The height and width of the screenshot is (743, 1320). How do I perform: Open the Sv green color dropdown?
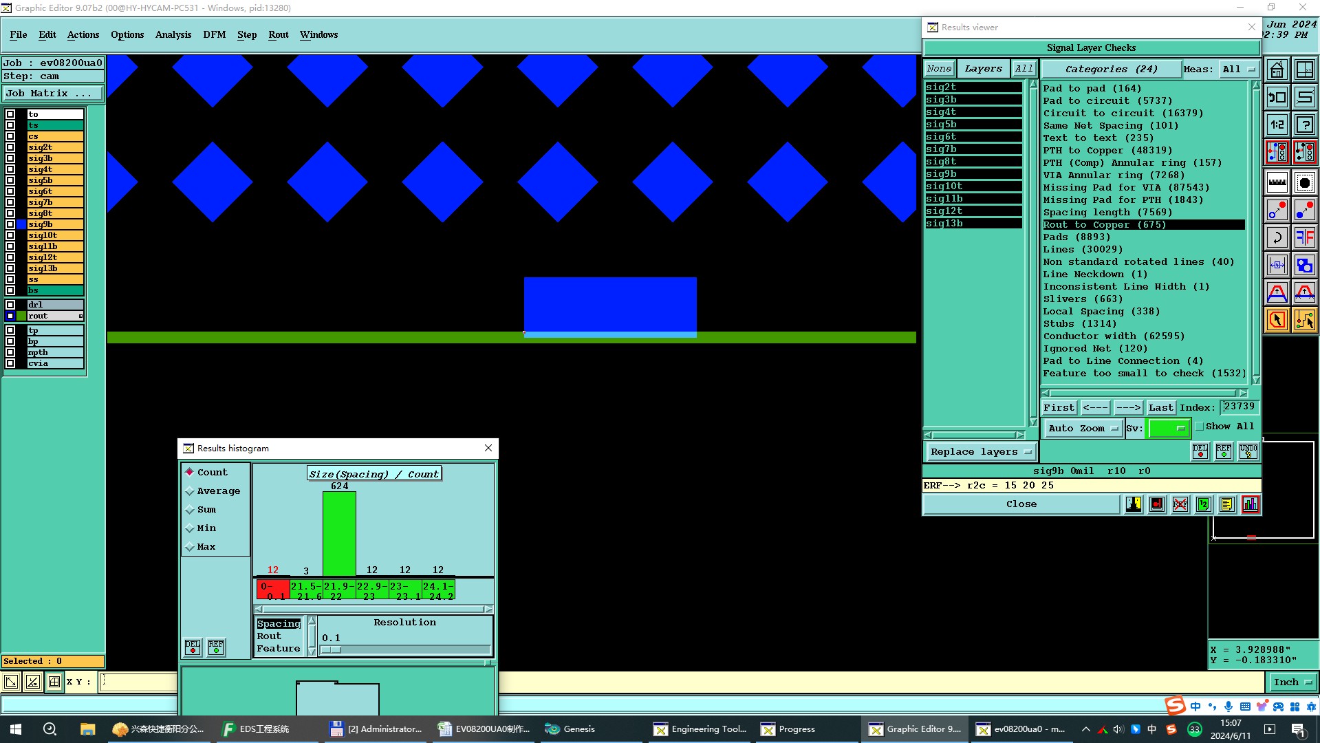point(1169,428)
